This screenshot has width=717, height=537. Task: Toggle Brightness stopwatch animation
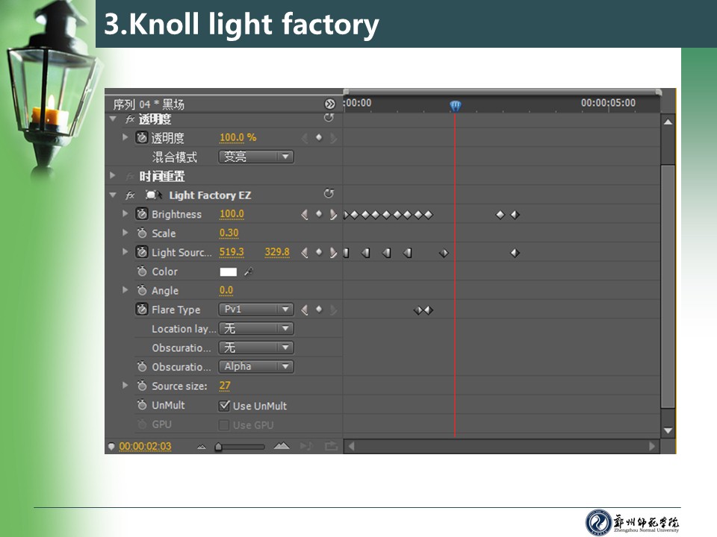142,214
